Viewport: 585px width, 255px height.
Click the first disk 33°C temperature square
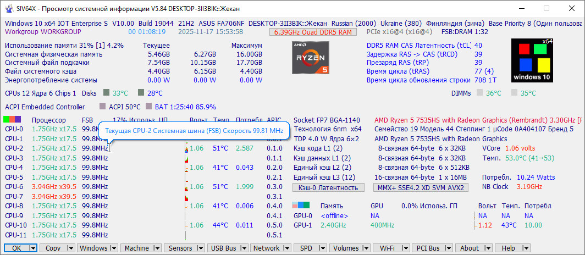pos(107,93)
